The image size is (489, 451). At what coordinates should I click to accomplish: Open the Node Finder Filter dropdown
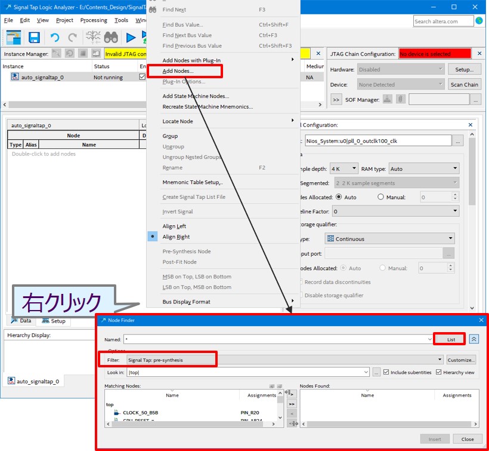tap(285, 360)
